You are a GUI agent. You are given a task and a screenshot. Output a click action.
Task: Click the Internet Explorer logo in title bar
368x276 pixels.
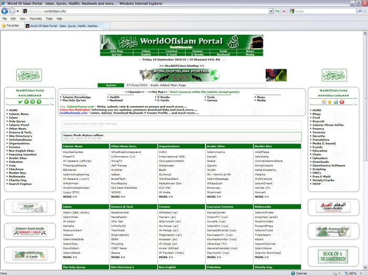click(x=3, y=3)
